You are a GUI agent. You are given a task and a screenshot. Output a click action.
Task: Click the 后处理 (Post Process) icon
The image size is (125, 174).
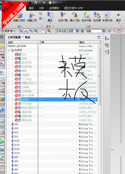[97, 17]
